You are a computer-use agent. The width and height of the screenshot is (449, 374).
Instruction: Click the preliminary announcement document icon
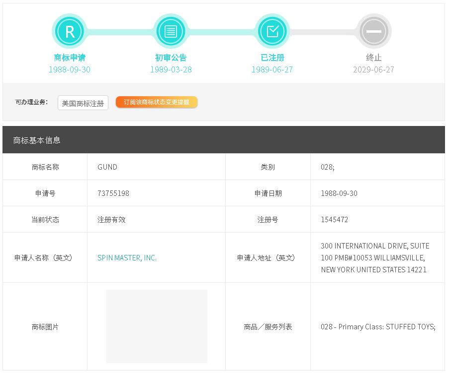[x=171, y=31]
